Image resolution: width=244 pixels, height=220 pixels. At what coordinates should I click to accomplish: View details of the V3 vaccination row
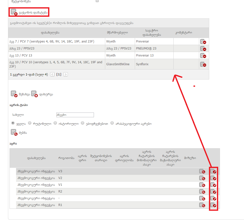point(202,171)
